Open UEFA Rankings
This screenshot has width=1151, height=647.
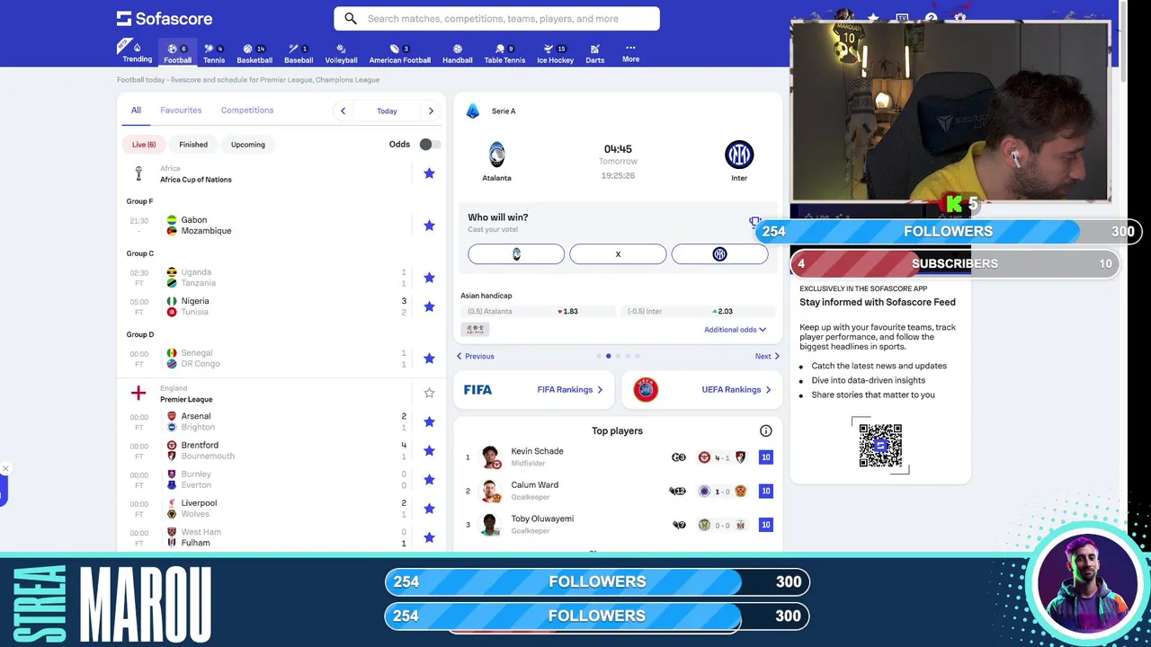[x=701, y=390]
